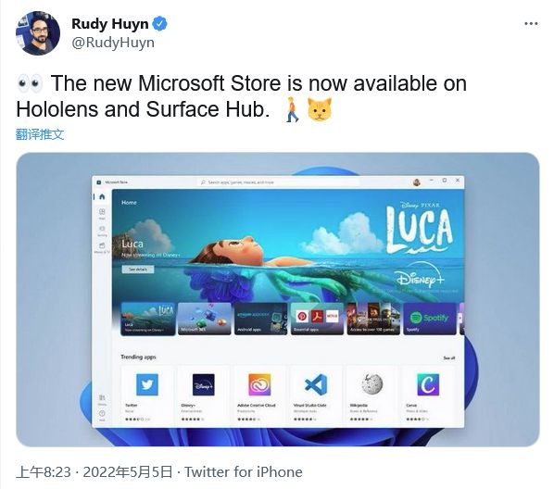Click See all beside Trending apps

pos(448,357)
